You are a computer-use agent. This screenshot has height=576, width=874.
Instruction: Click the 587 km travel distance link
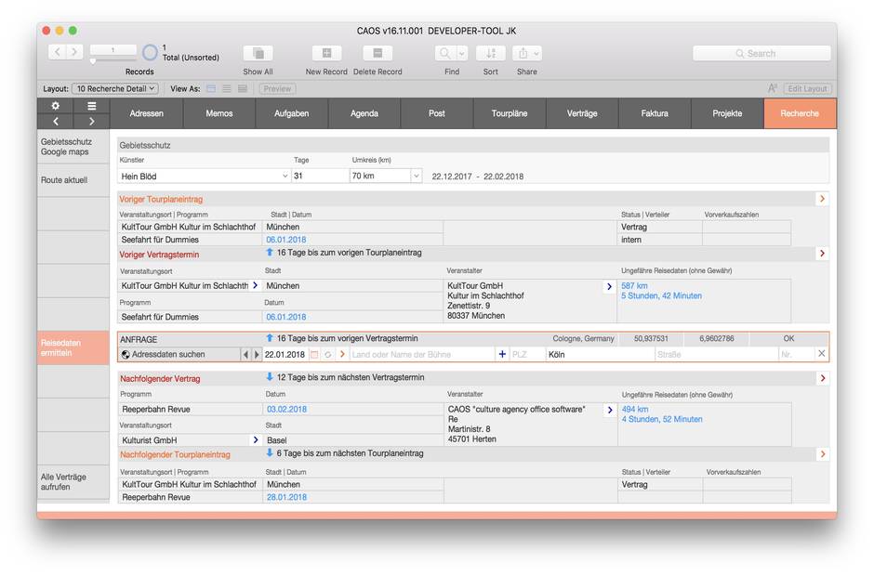[x=634, y=286]
